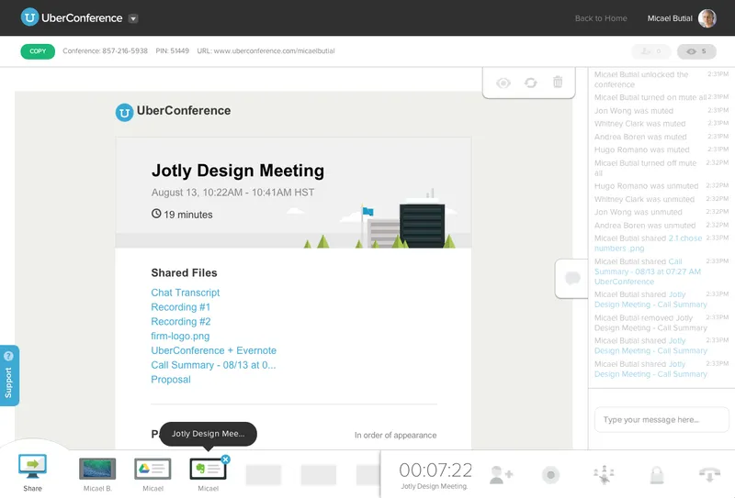Close the Evernote shared thumbnail
The height and width of the screenshot is (498, 735).
[225, 459]
